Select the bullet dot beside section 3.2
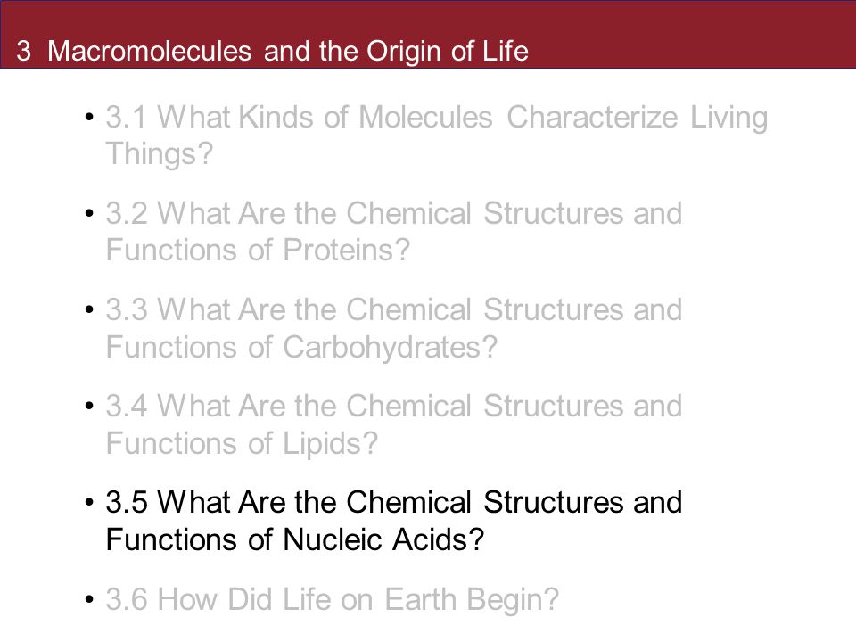 [x=89, y=213]
